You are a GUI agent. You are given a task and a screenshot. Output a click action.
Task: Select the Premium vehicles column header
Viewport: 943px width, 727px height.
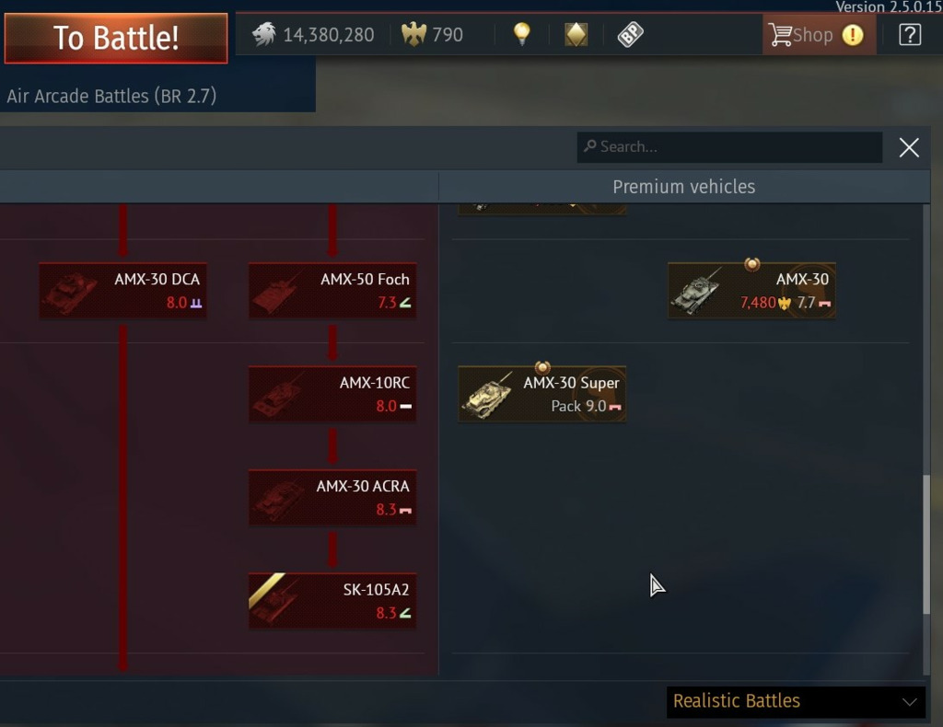pos(684,187)
